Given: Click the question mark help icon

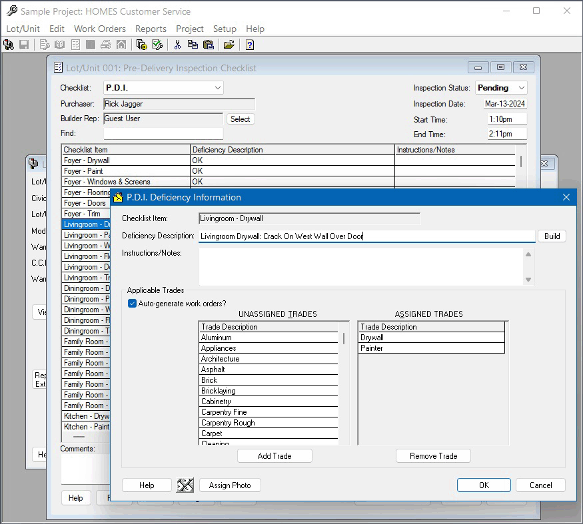Looking at the screenshot, I should 250,45.
